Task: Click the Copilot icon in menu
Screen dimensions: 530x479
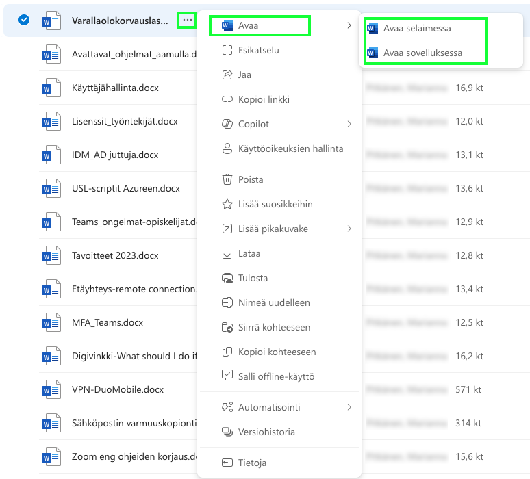Action: point(227,124)
